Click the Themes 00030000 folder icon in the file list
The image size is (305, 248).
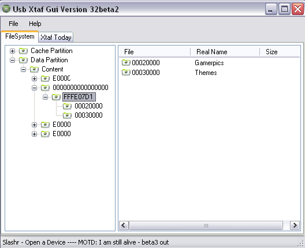pos(126,73)
